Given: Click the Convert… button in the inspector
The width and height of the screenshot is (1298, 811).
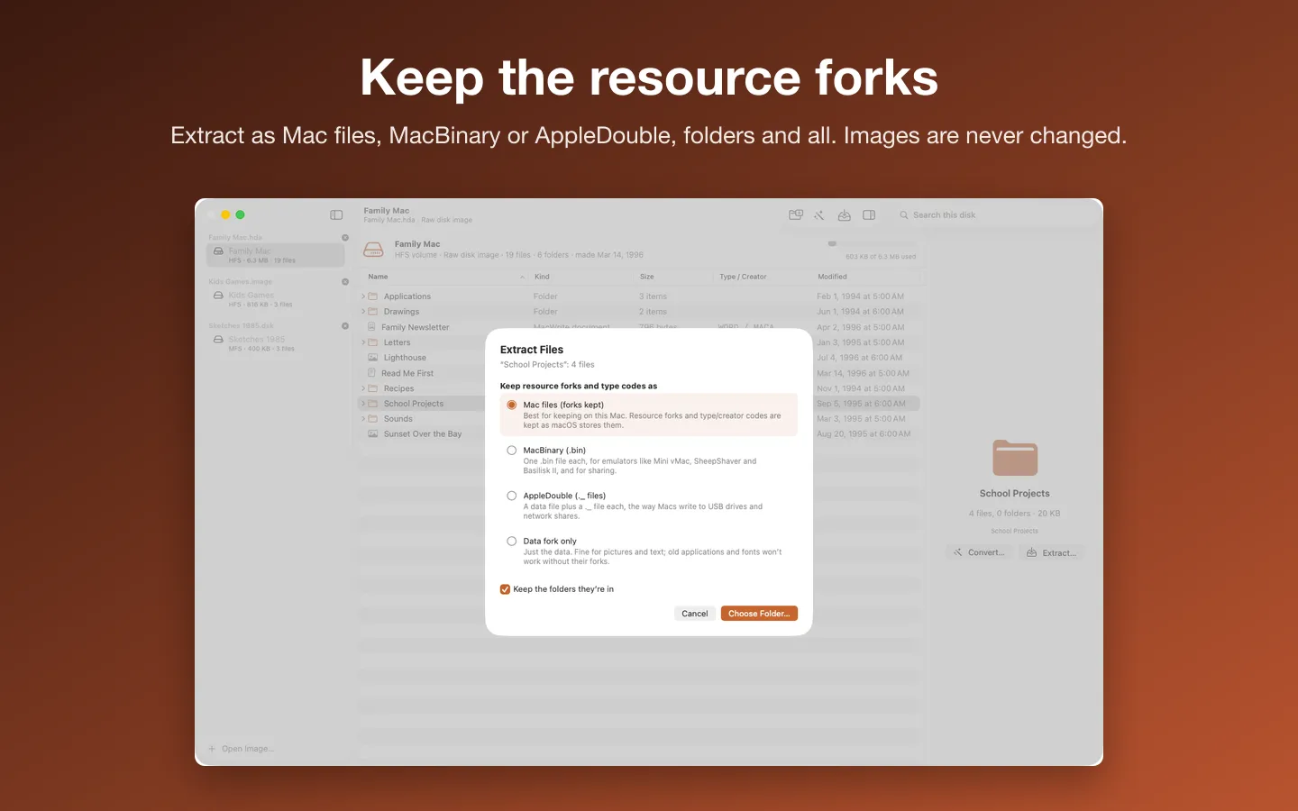Looking at the screenshot, I should (979, 552).
